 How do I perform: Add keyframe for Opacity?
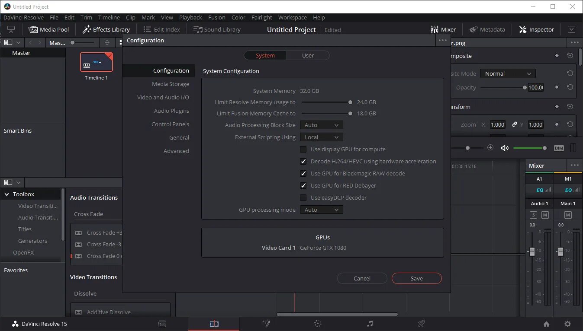click(x=557, y=87)
